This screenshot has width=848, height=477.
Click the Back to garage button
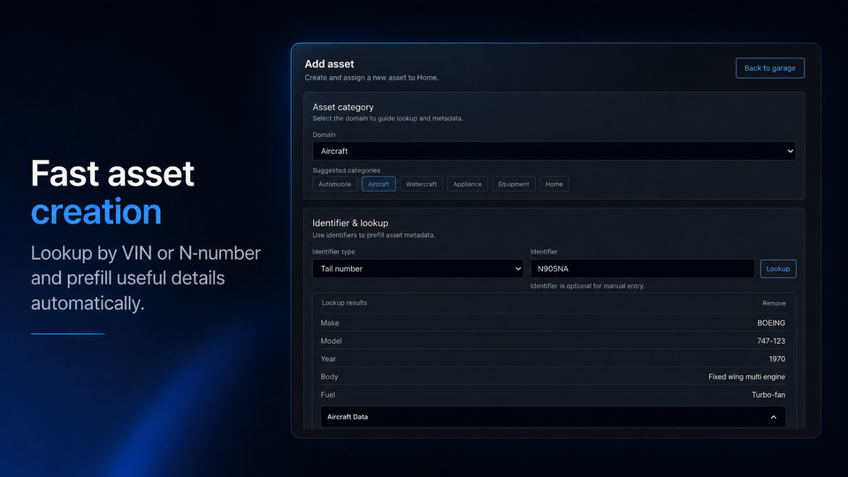769,68
